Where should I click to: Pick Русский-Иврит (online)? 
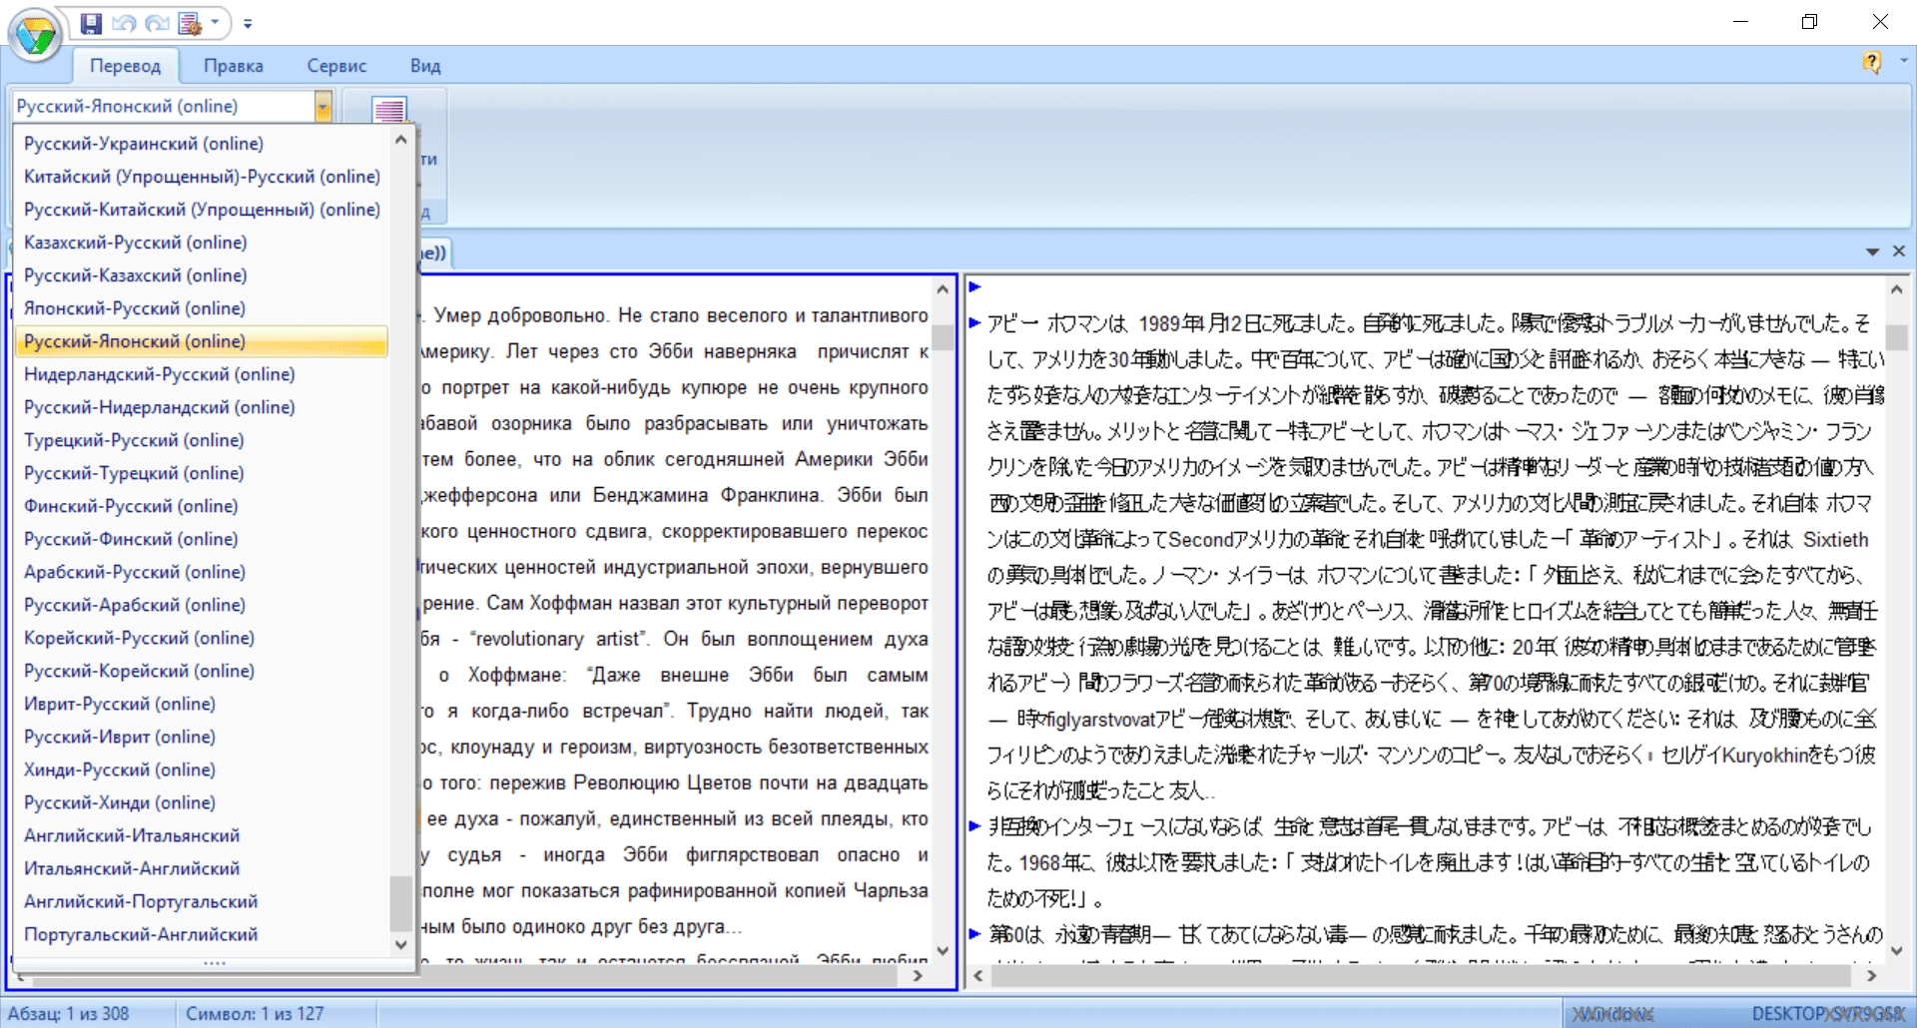pyautogui.click(x=202, y=737)
